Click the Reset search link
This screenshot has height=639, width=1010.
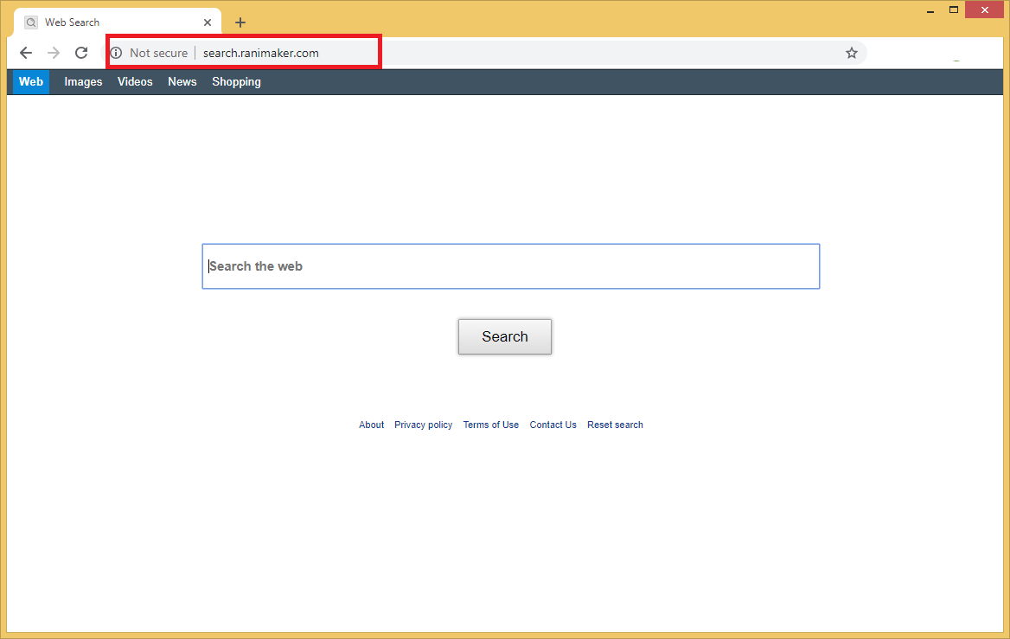click(615, 425)
